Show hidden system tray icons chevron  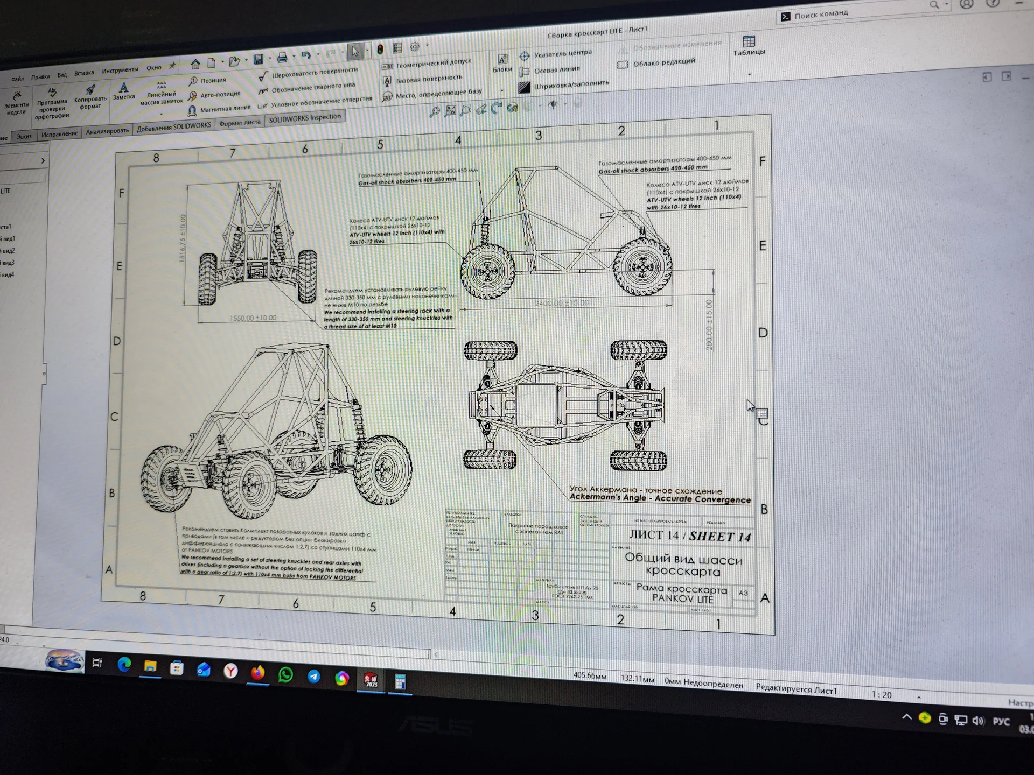pos(907,717)
